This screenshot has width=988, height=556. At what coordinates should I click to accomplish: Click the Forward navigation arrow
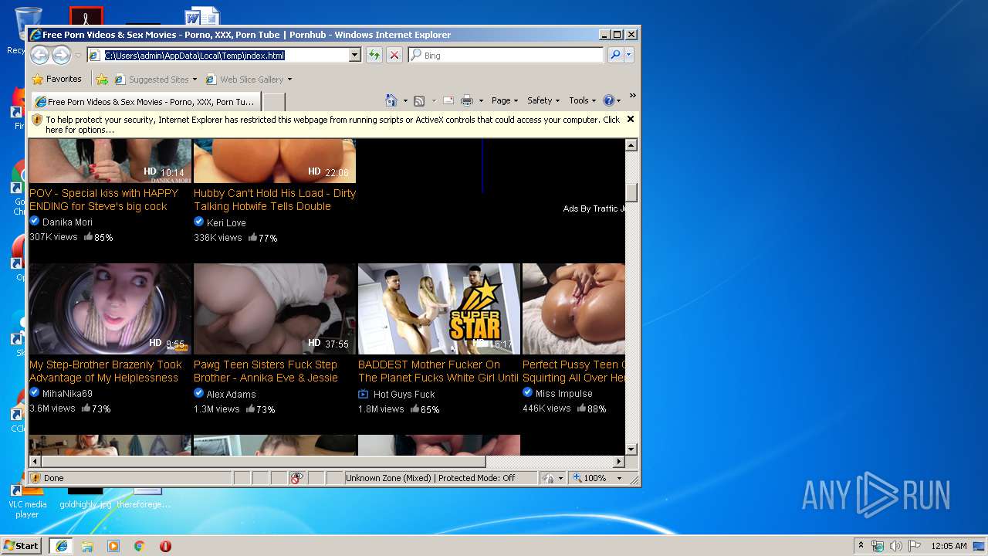point(61,55)
